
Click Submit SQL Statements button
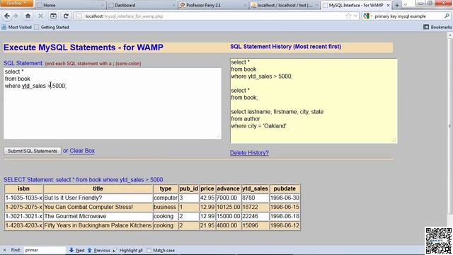click(x=33, y=151)
